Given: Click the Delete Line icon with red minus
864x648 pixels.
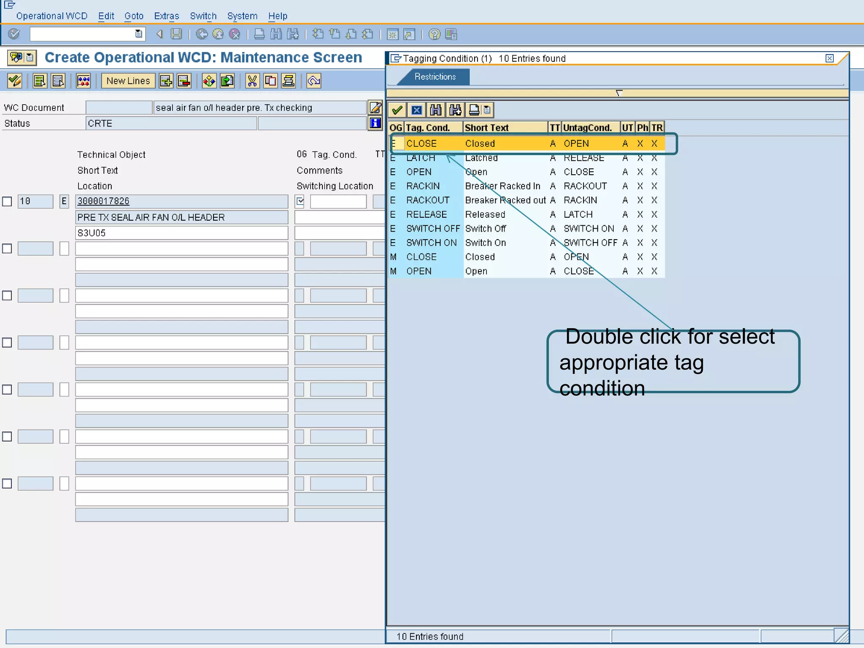Looking at the screenshot, I should tap(184, 81).
